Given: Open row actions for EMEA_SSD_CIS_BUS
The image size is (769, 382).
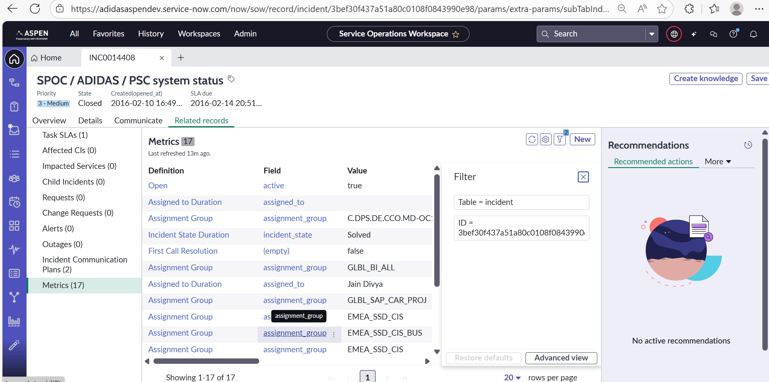Looking at the screenshot, I should click(x=334, y=335).
